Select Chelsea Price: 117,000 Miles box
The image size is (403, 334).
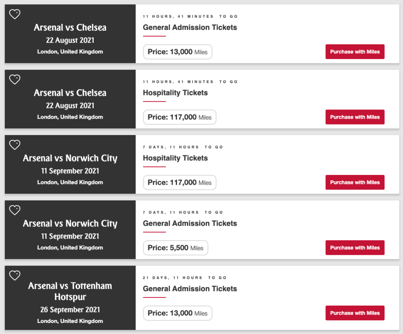click(x=179, y=117)
